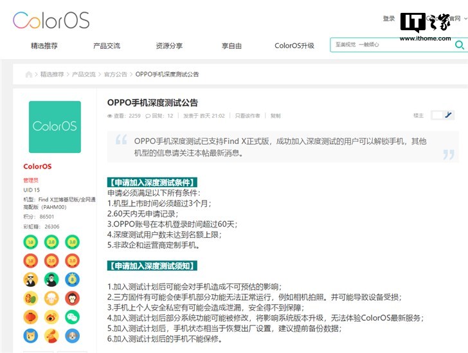
Task: Go to 精选推荐 in the breadcrumb
Action: pyautogui.click(x=52, y=74)
